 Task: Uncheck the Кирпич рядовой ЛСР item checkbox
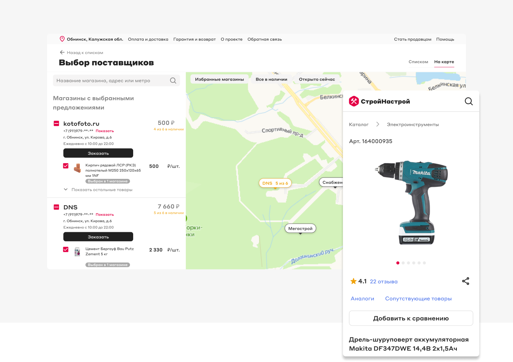(x=66, y=166)
